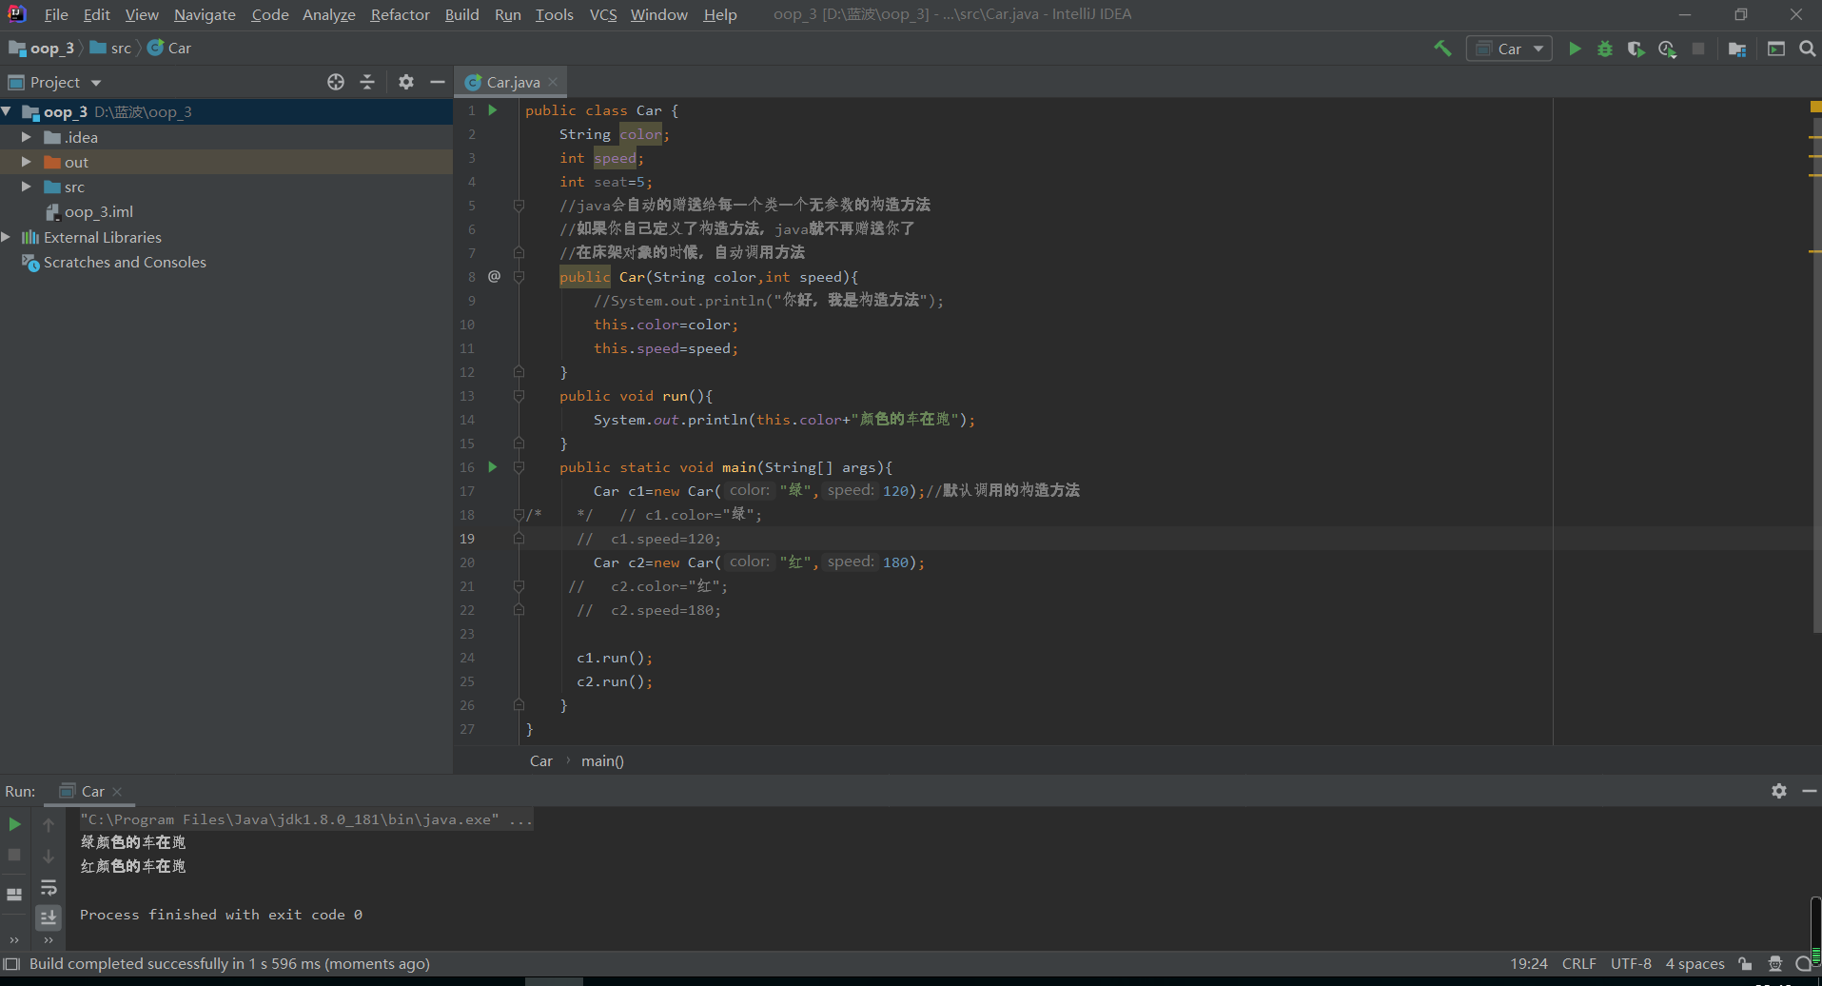
Task: Fold the constructor at line 8
Action: point(519,277)
